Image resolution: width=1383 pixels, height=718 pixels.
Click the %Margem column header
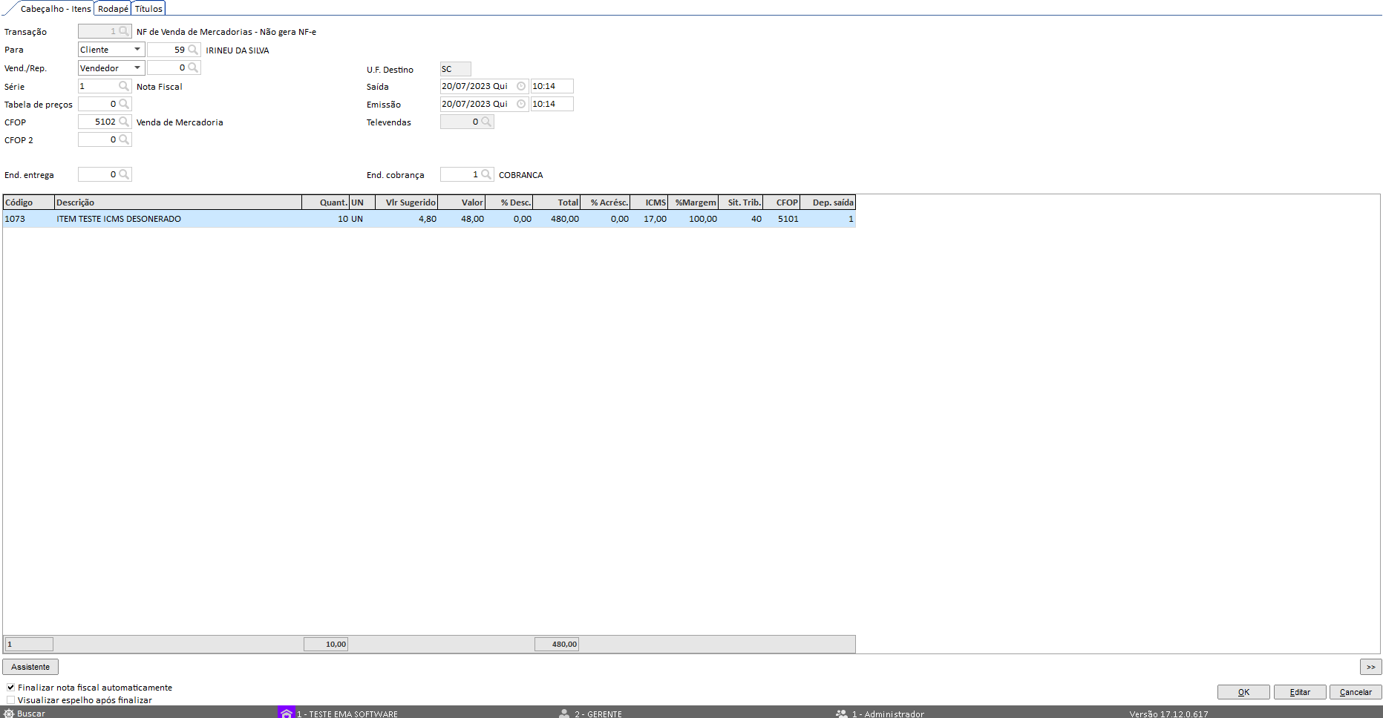[693, 202]
